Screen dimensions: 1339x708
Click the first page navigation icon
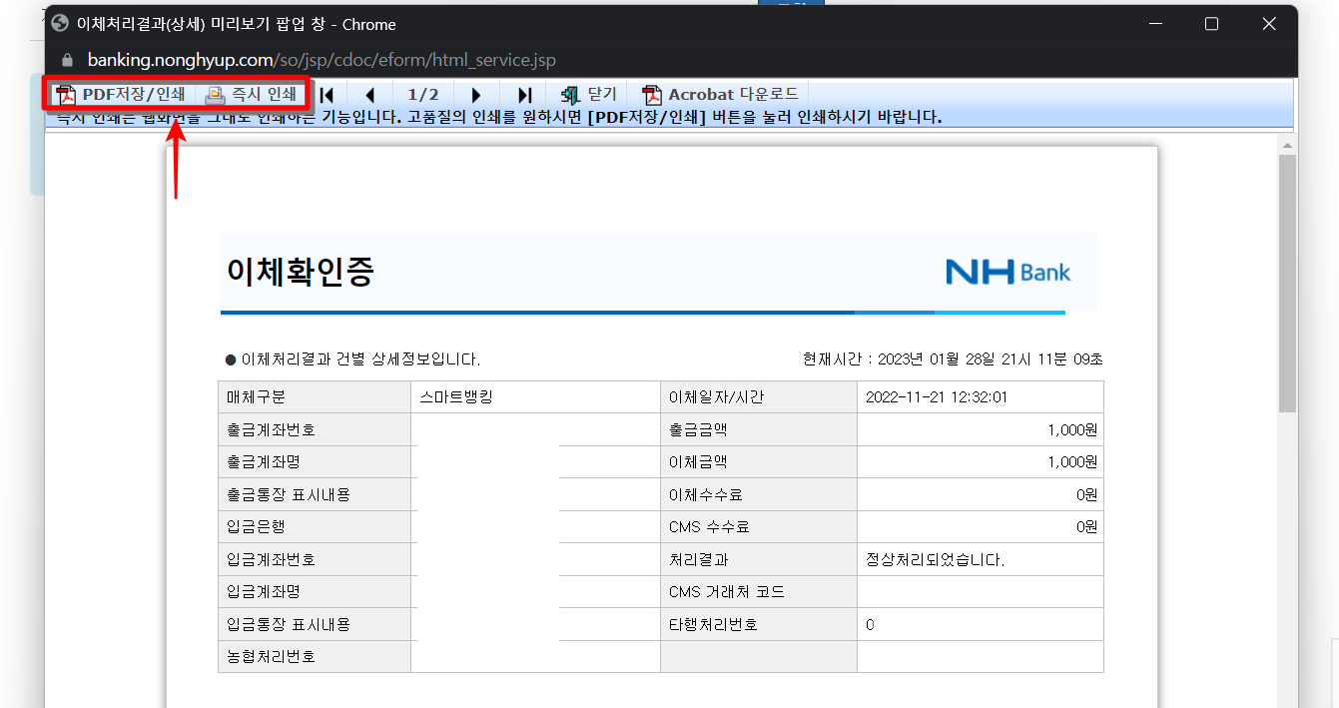point(325,94)
